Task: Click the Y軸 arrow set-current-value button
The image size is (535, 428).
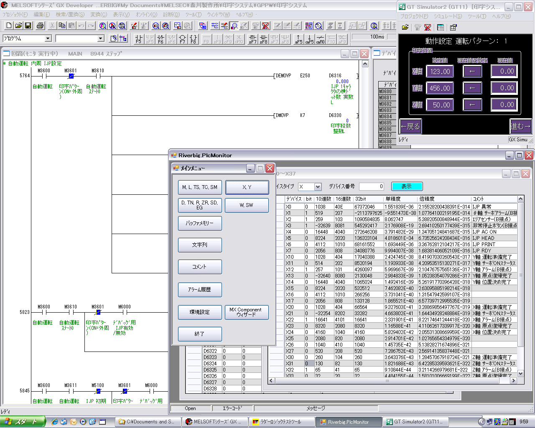Action: tap(472, 88)
